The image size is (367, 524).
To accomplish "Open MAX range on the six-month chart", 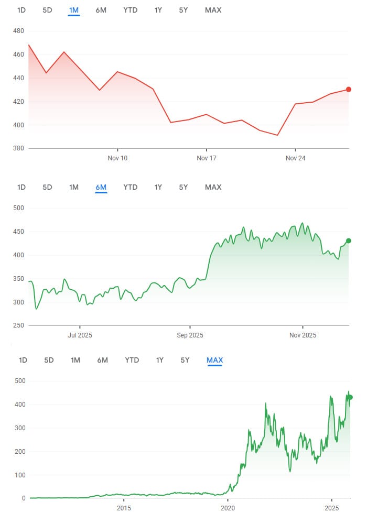I will click(213, 187).
